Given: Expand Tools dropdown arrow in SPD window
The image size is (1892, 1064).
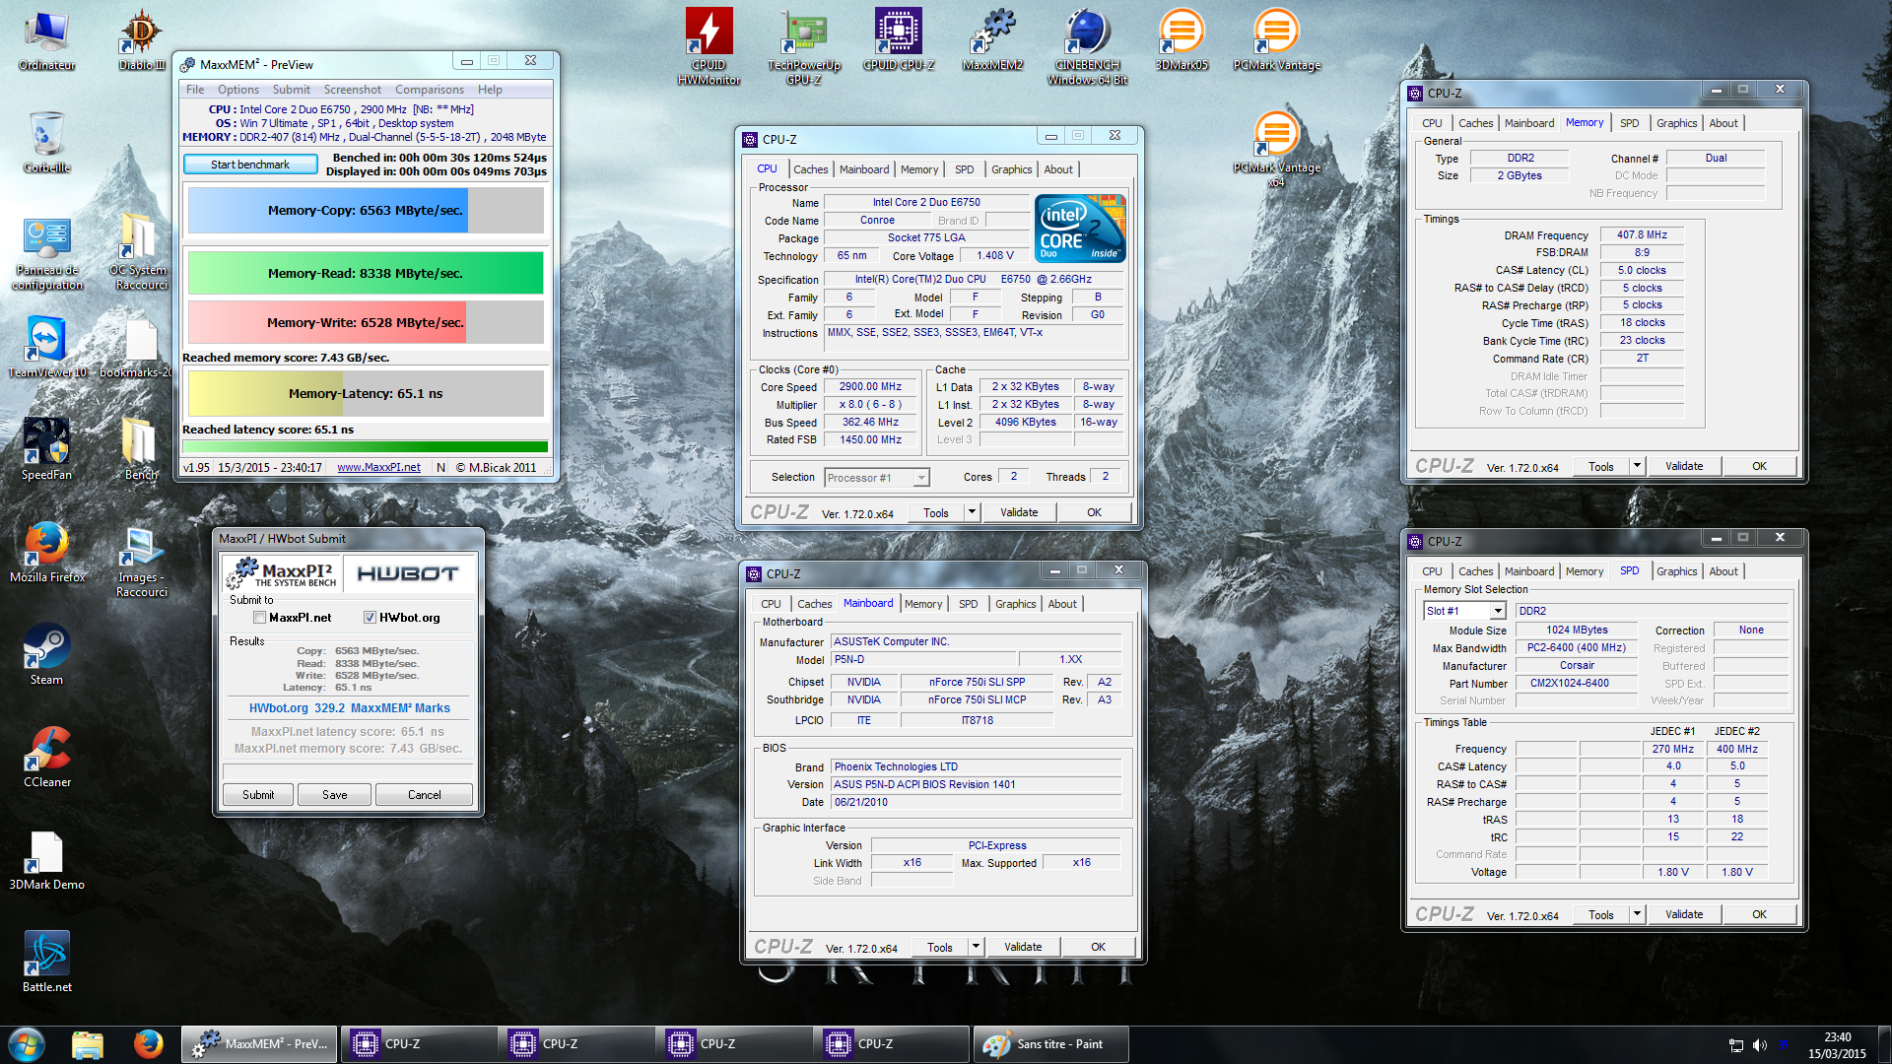Looking at the screenshot, I should (1637, 914).
